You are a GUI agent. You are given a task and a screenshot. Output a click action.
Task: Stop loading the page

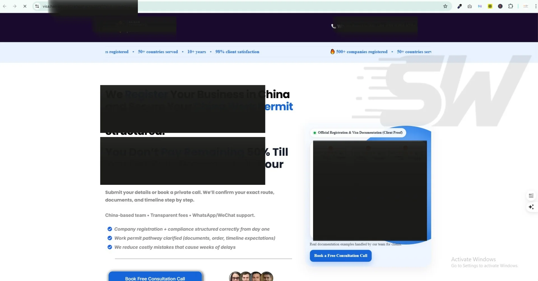[25, 6]
